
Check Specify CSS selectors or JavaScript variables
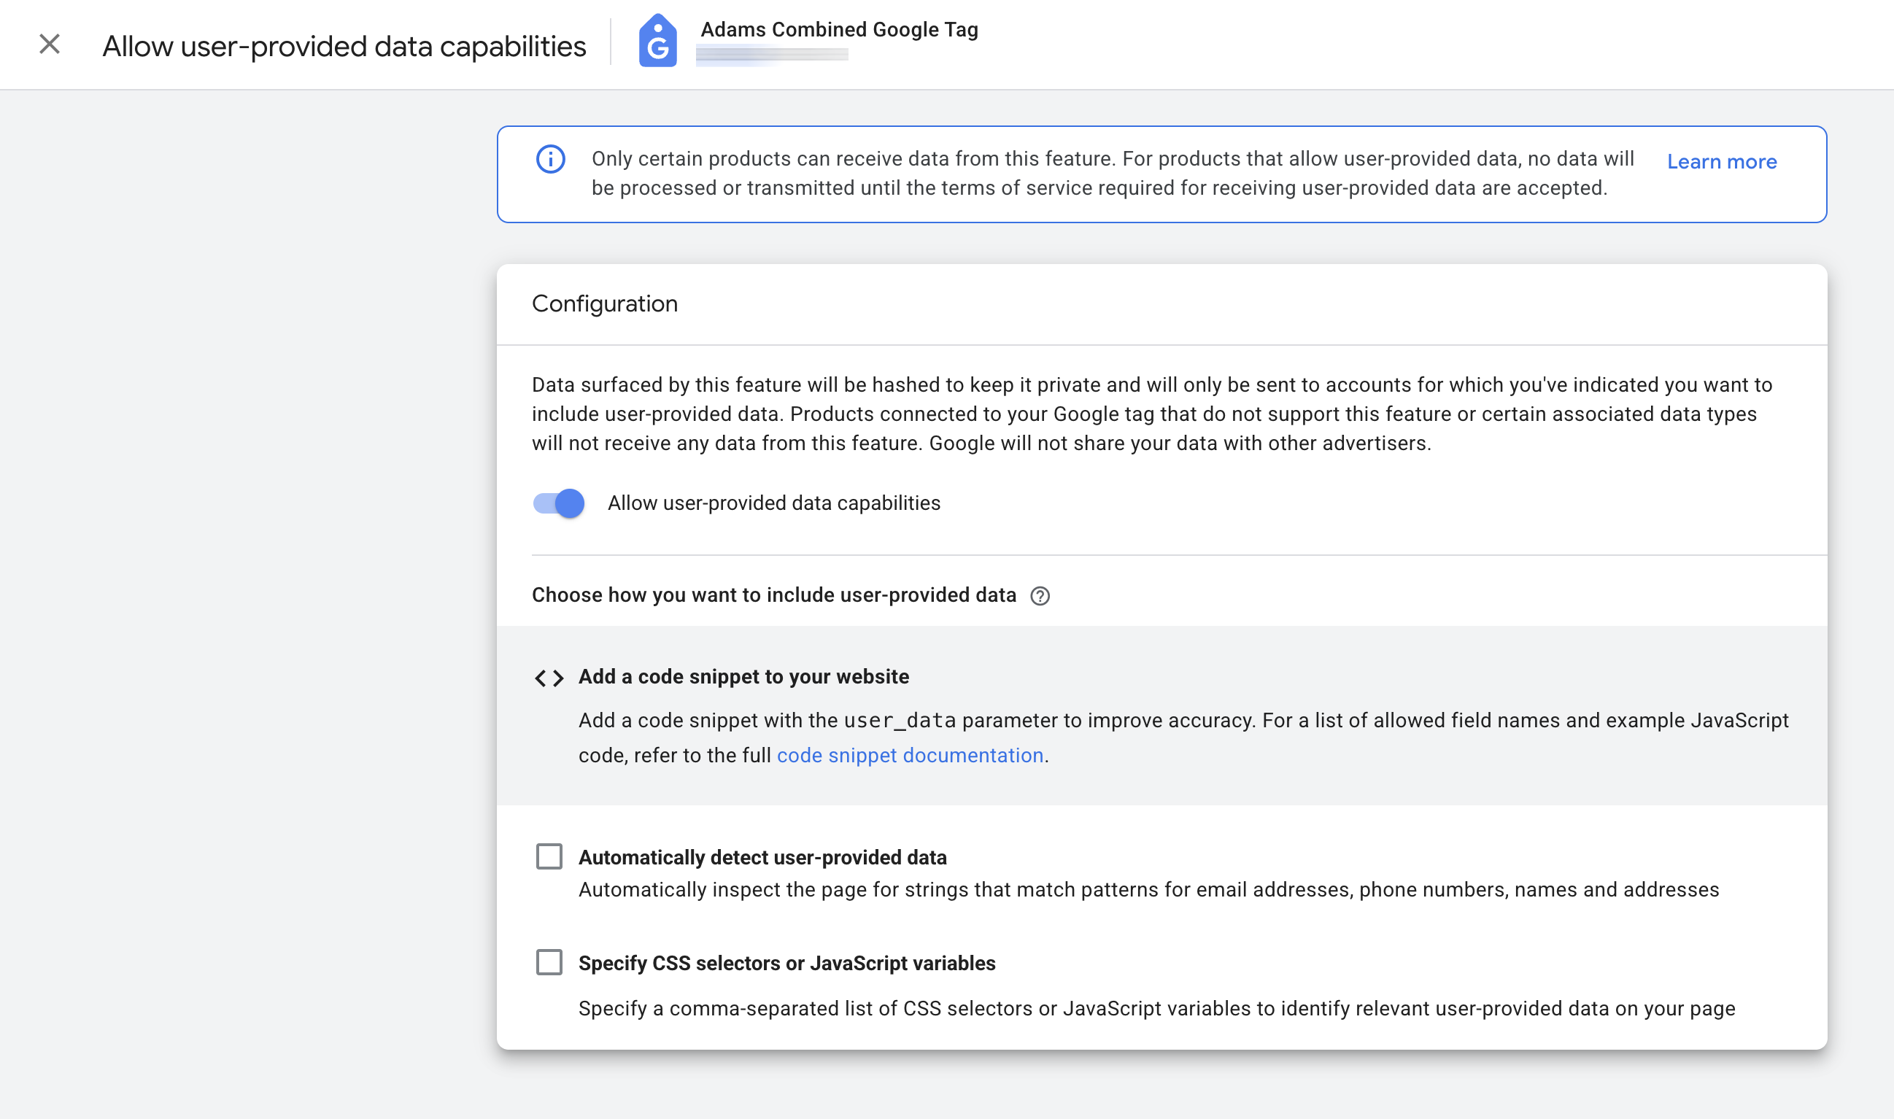549,962
